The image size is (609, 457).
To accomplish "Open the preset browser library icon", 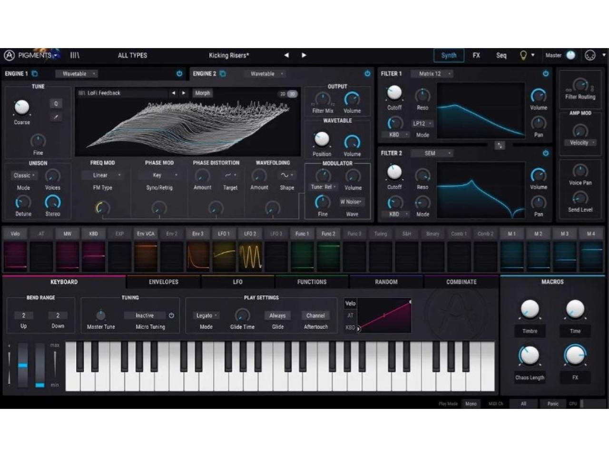I will pos(75,55).
